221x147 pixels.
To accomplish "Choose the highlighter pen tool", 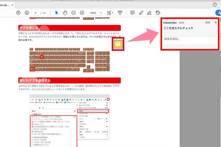I will tap(141, 13).
